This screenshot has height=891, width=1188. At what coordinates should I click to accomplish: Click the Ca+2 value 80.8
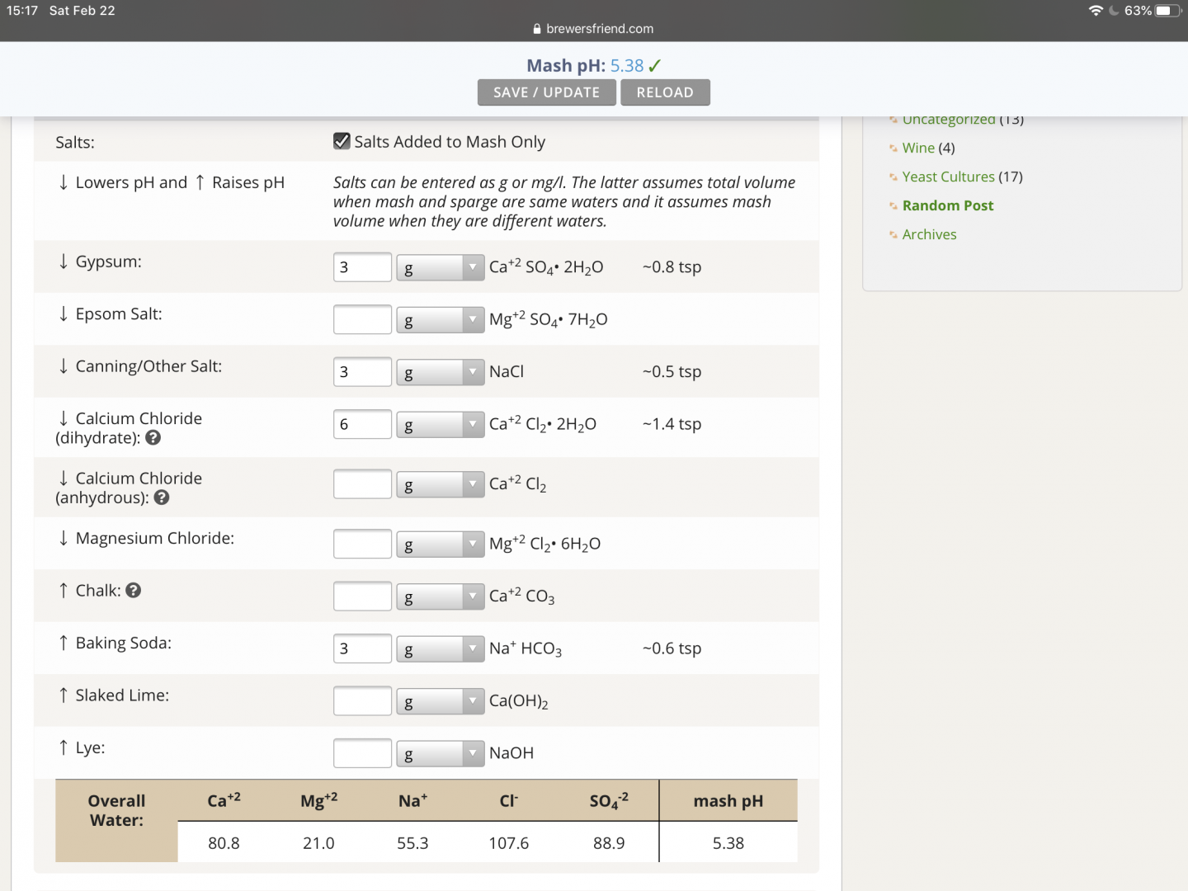pos(224,843)
